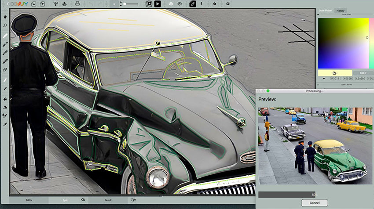Click inside the color gradient field
The height and width of the screenshot is (209, 374).
(x=342, y=43)
